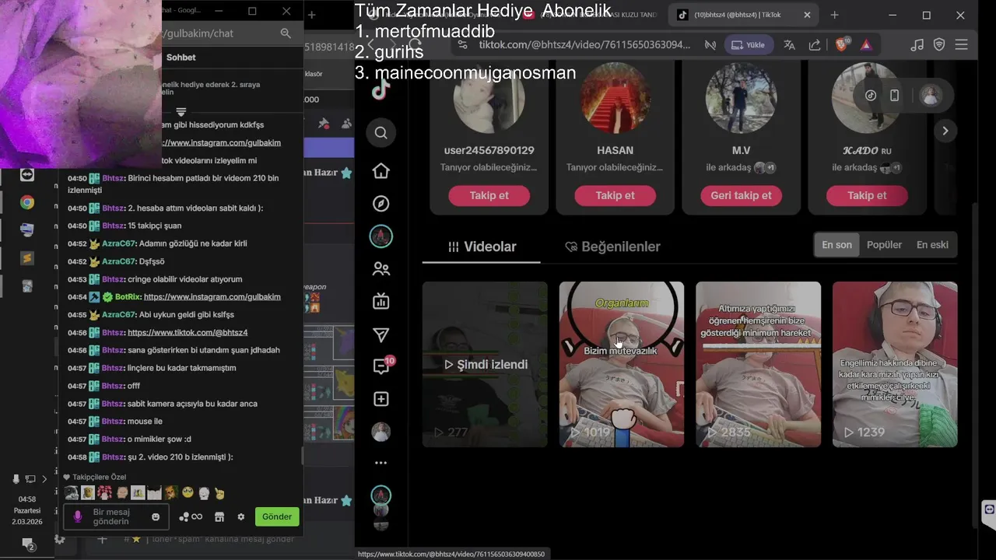Image resolution: width=996 pixels, height=560 pixels.
Task: Click the search magnifier in chat window address bar
Action: click(x=286, y=33)
